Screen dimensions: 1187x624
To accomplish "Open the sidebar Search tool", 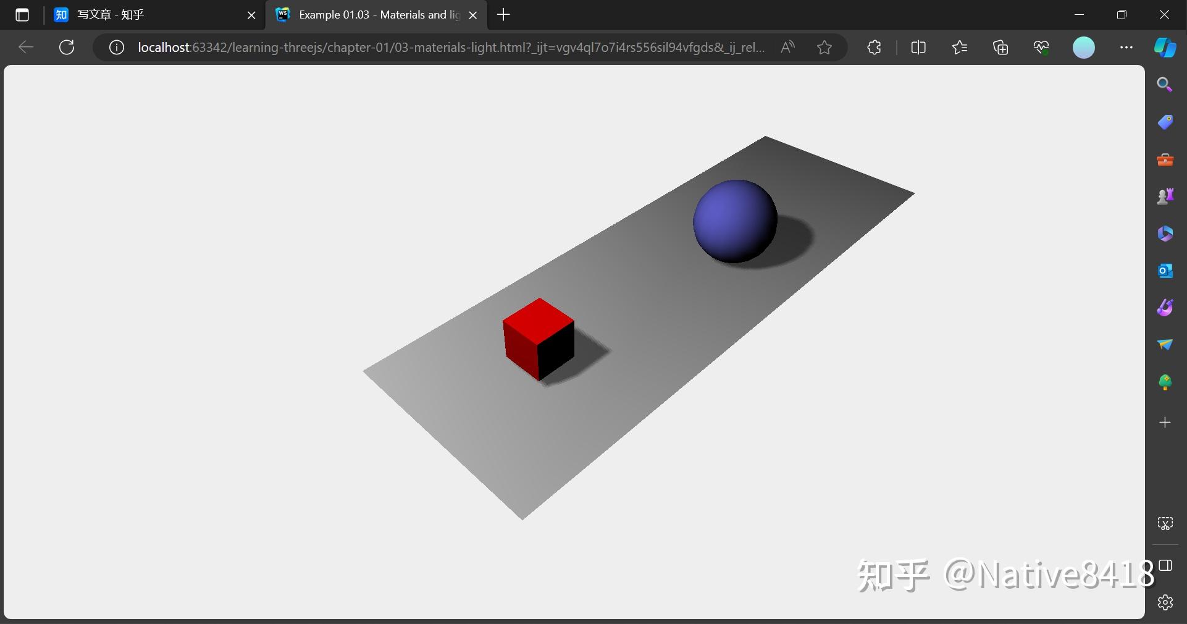I will (1165, 84).
